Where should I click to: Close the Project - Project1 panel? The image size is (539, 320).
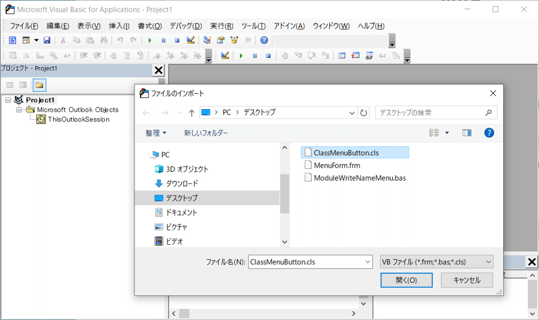click(158, 70)
